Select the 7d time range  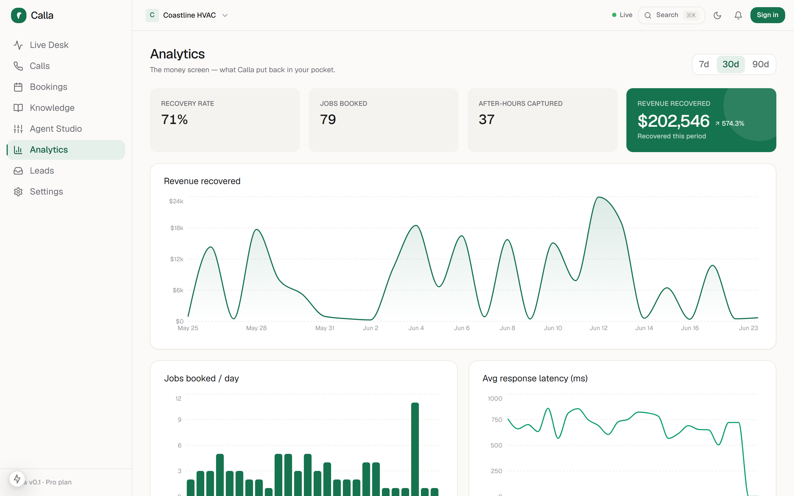click(704, 64)
